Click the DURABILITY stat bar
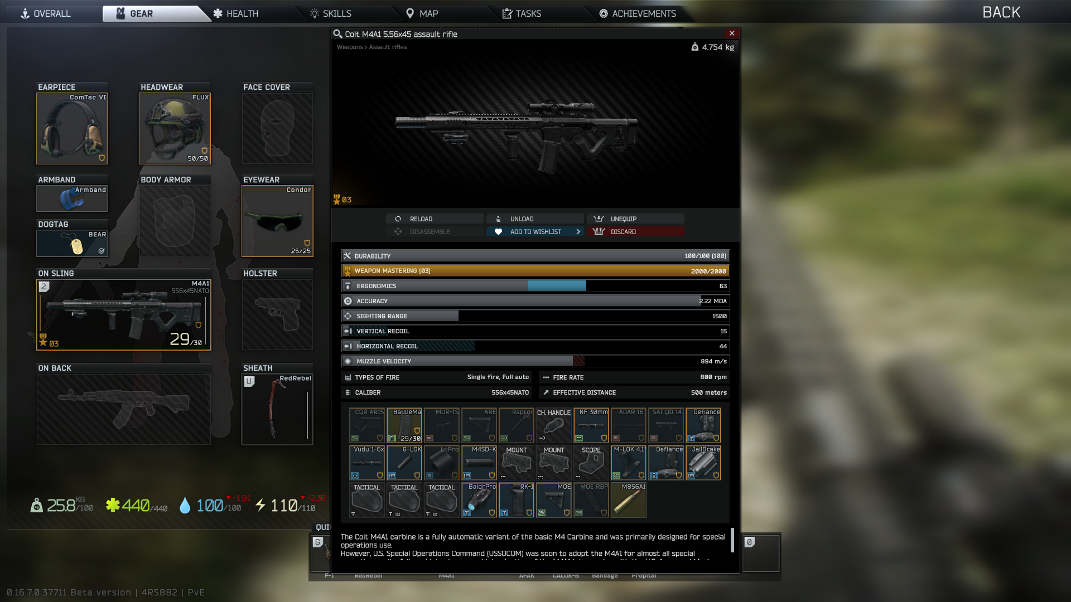 click(535, 256)
